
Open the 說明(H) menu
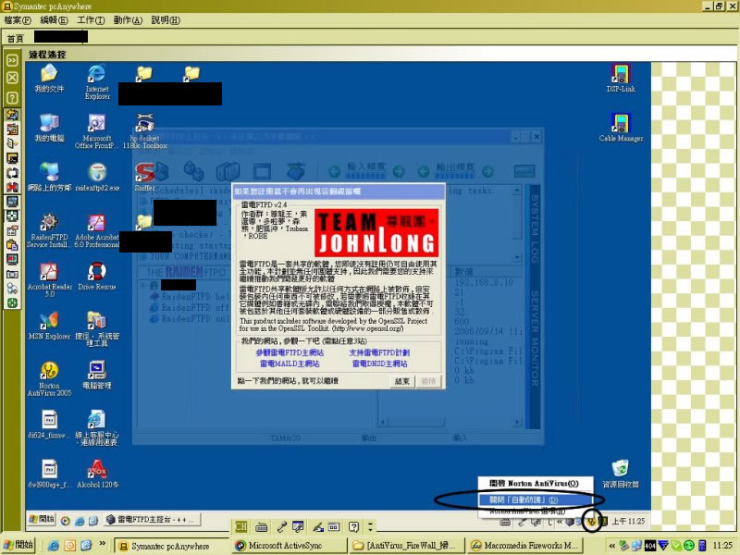point(166,20)
